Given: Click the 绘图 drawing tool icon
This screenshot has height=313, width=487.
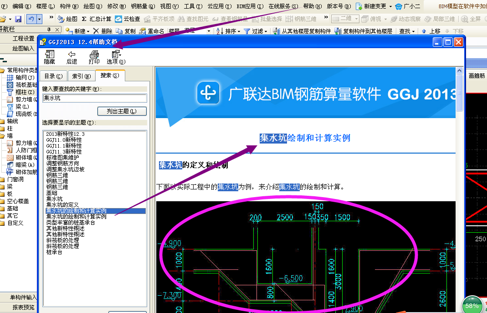Looking at the screenshot, I should click(68, 19).
